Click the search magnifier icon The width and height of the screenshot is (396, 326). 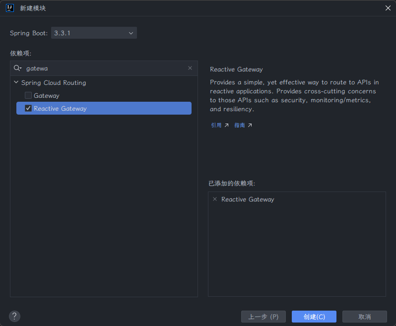click(x=17, y=68)
